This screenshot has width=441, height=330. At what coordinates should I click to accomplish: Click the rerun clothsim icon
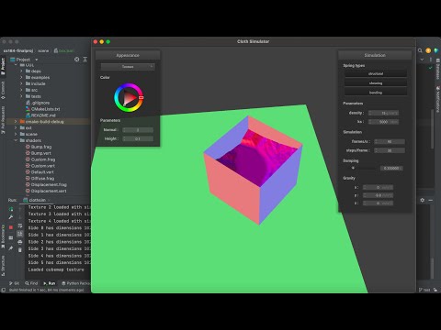click(x=11, y=209)
